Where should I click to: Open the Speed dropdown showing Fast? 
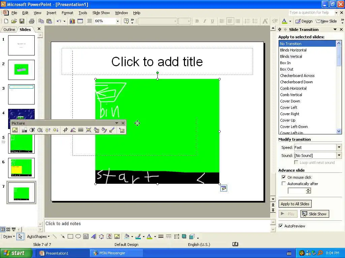pyautogui.click(x=339, y=147)
